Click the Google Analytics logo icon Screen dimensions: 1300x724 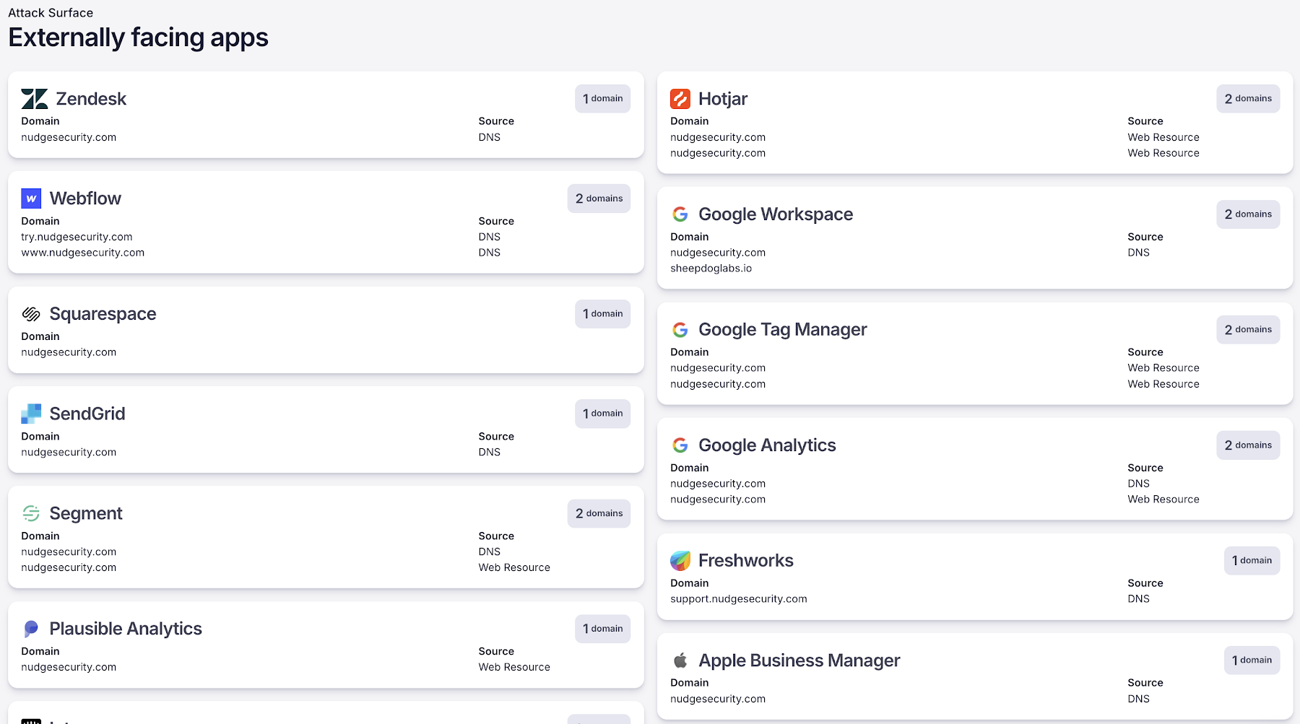click(x=680, y=445)
